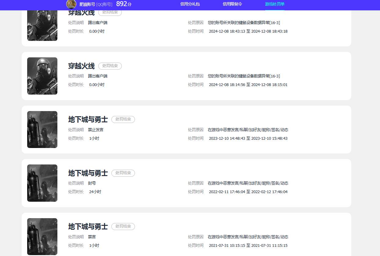Image resolution: width=380 pixels, height=256 pixels.
Task: Click the cat avatar in the top bar
Action: (71, 4)
